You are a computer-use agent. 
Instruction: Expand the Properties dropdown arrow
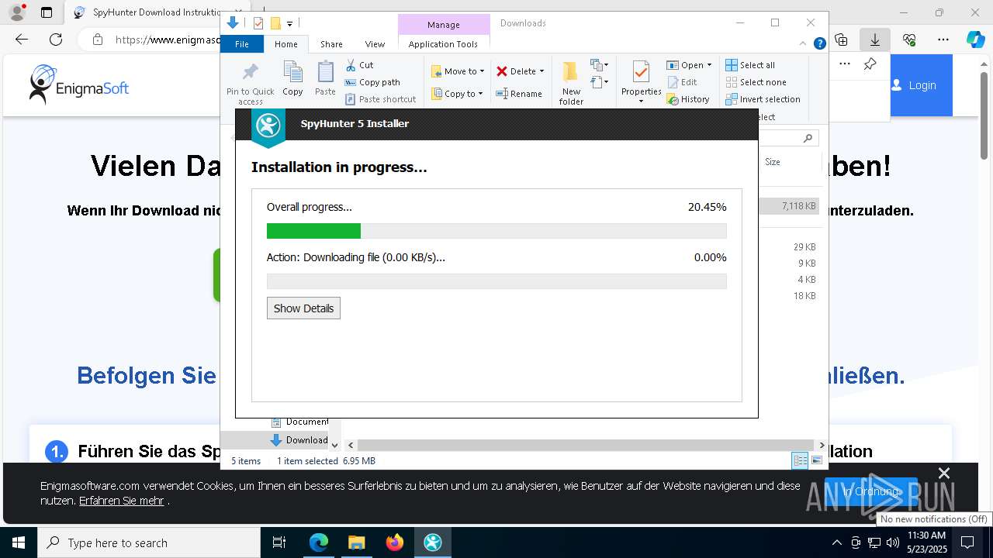(641, 102)
